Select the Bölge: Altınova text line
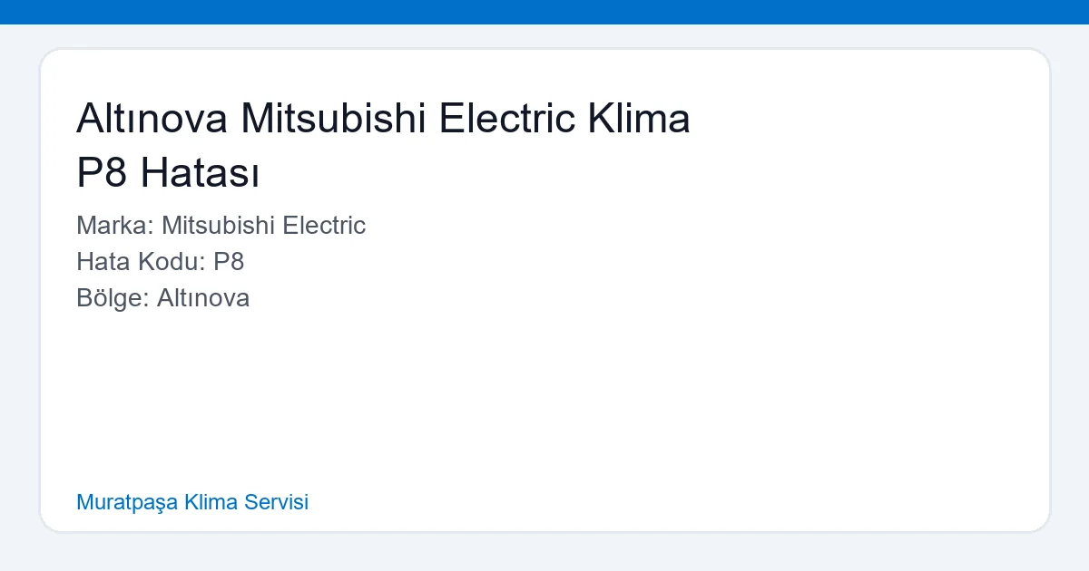 [x=163, y=298]
